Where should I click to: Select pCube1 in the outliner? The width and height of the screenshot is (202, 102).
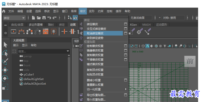29,74
